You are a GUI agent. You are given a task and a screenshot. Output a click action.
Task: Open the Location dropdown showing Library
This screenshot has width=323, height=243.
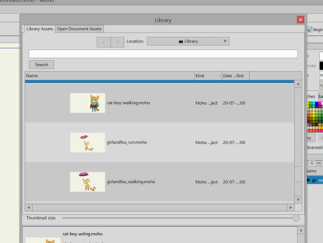188,41
